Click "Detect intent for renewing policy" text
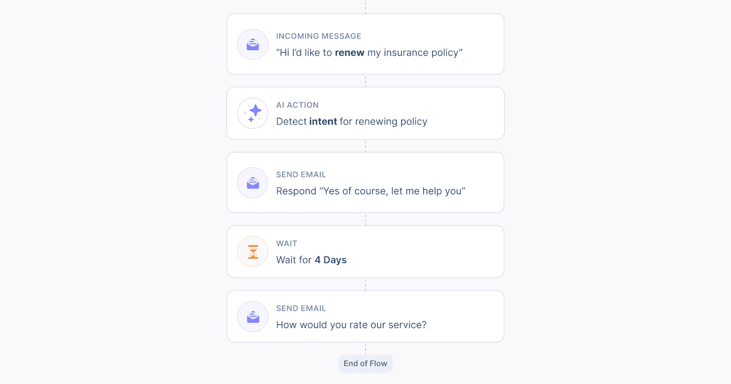The height and width of the screenshot is (384, 731). click(352, 122)
